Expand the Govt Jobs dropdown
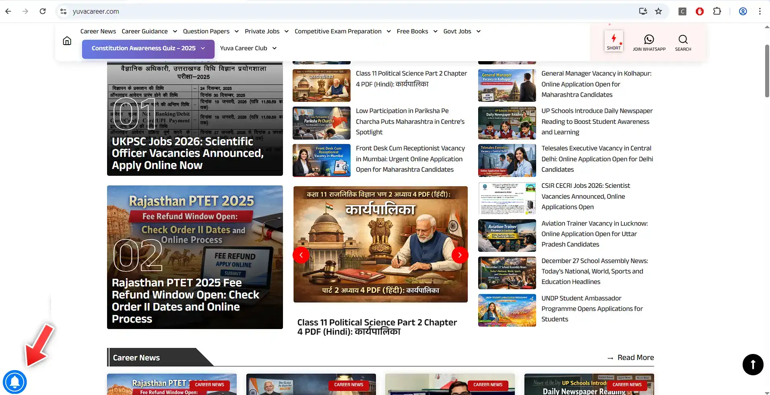This screenshot has width=770, height=395. [x=462, y=31]
